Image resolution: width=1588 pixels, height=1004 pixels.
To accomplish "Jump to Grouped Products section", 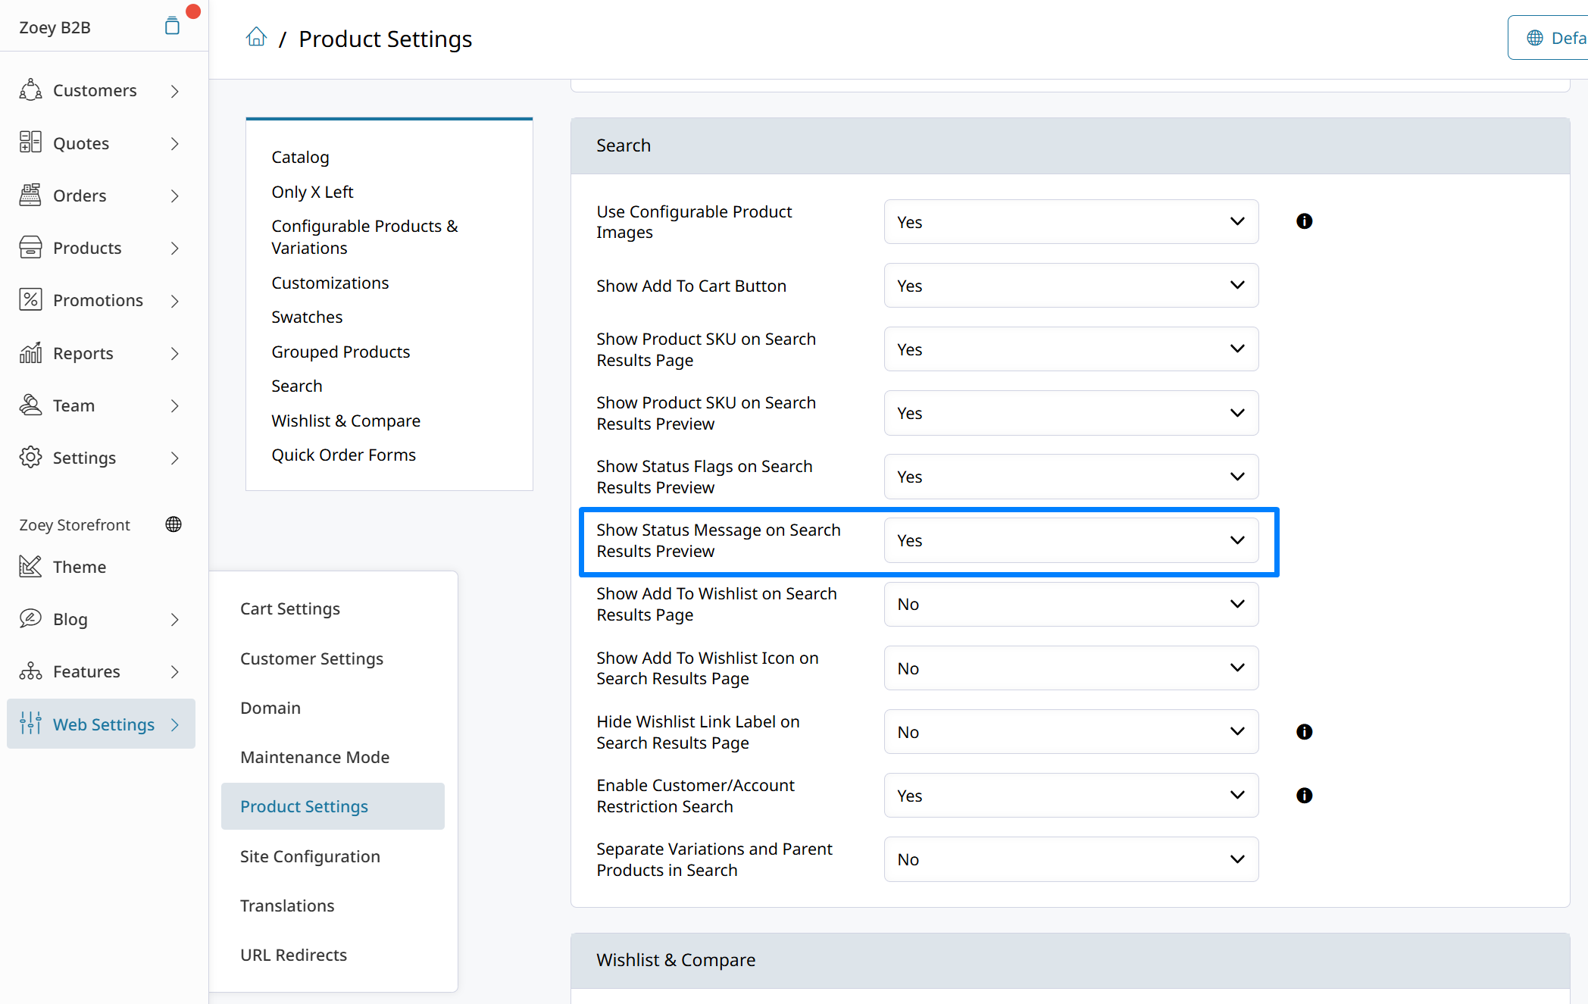I will pos(340,352).
